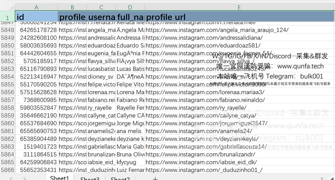Click cell with id 65116790893
335x180 pixels.
36,69
